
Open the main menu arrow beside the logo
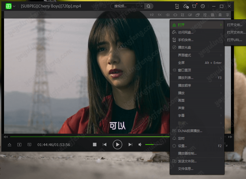pyautogui.click(x=14, y=6)
